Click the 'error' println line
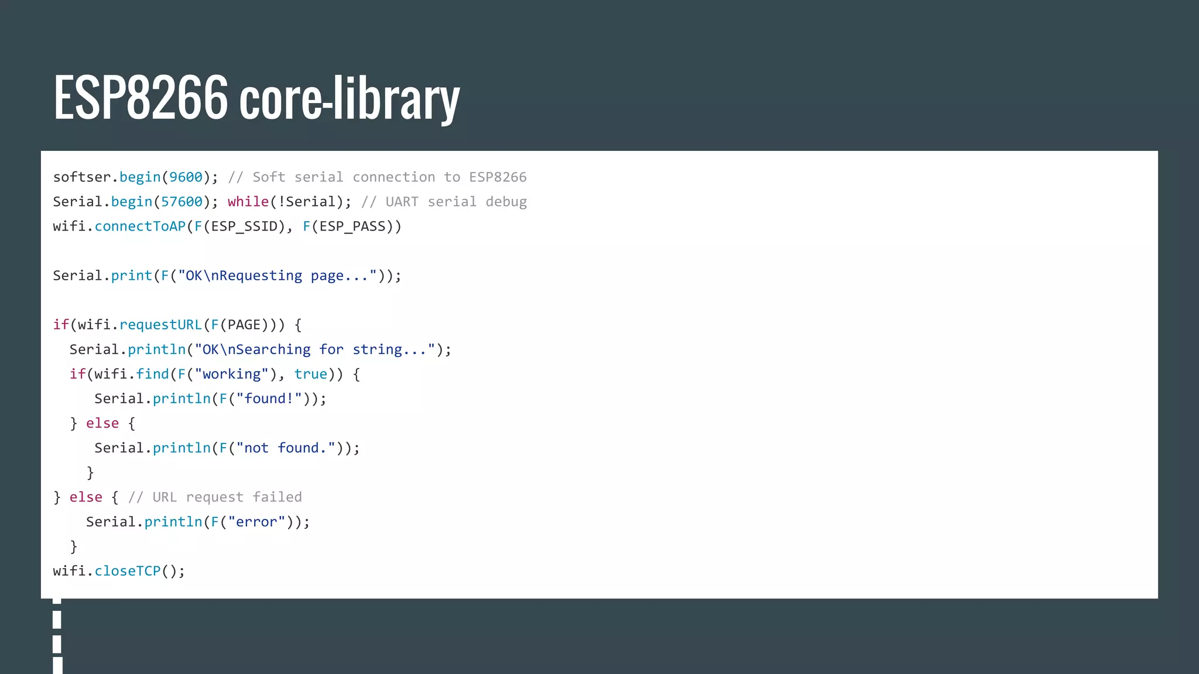This screenshot has width=1199, height=674. point(197,522)
